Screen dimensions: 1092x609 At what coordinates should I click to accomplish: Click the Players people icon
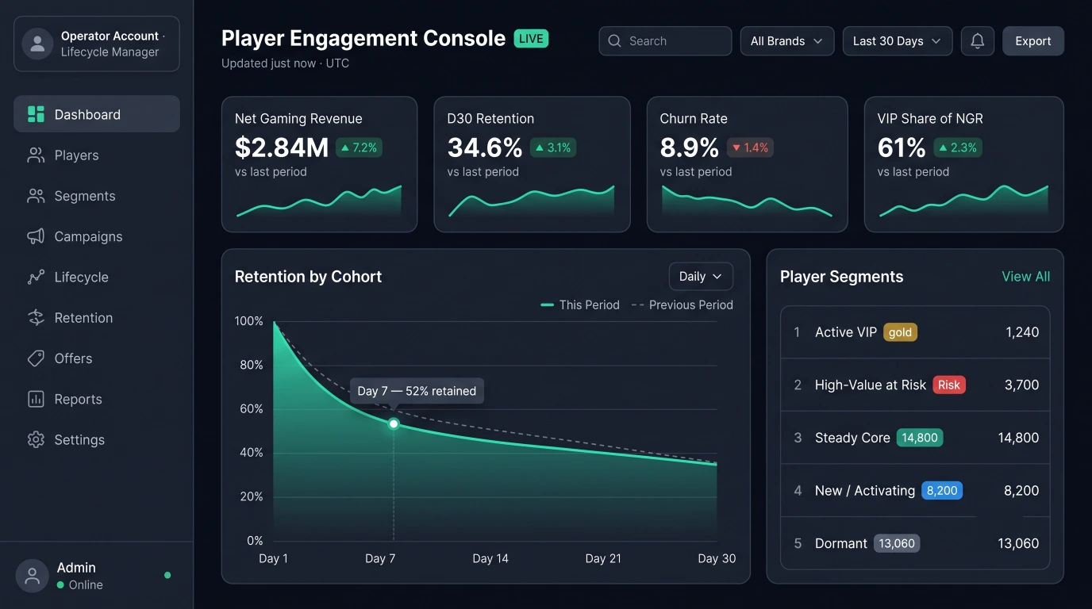pyautogui.click(x=36, y=155)
